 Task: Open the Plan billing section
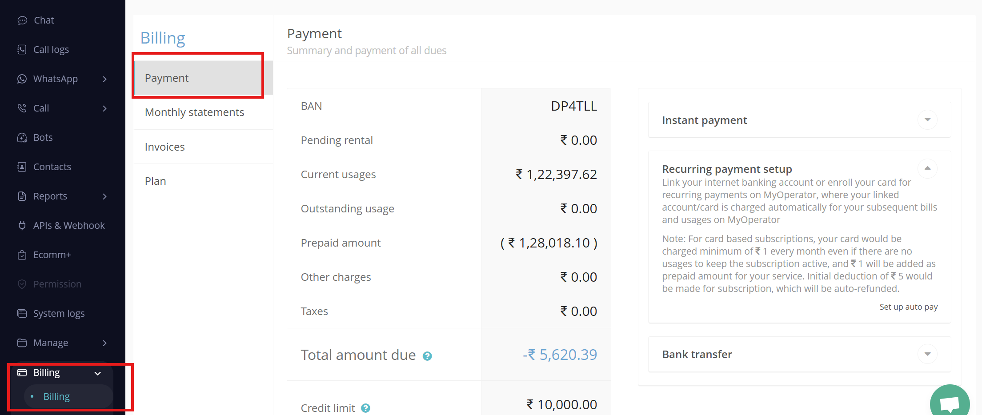[155, 181]
